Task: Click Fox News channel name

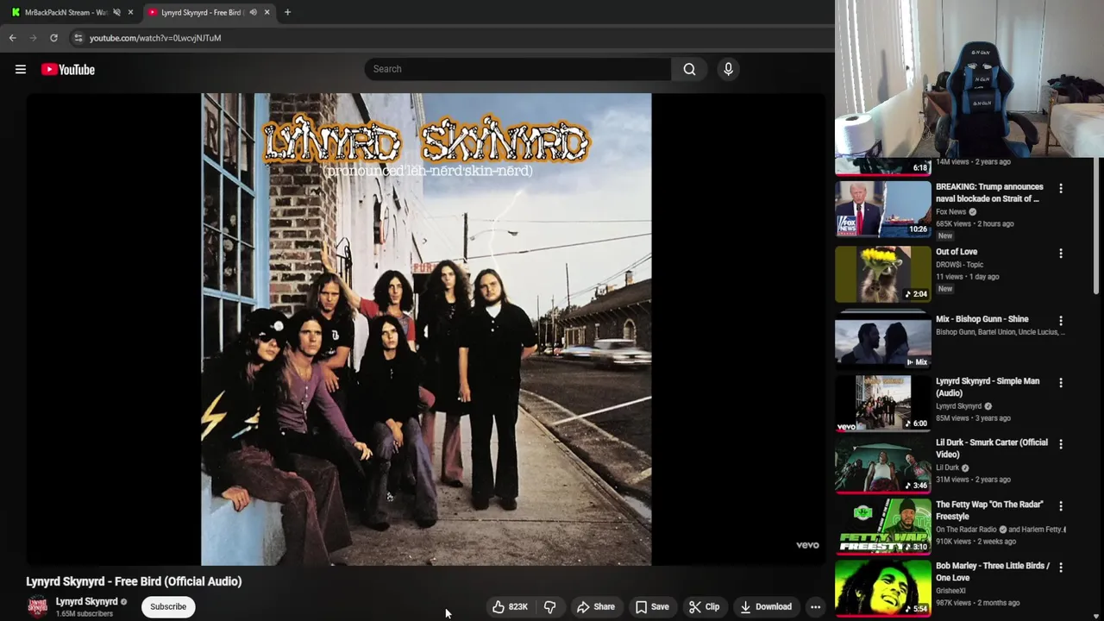Action: (x=950, y=211)
